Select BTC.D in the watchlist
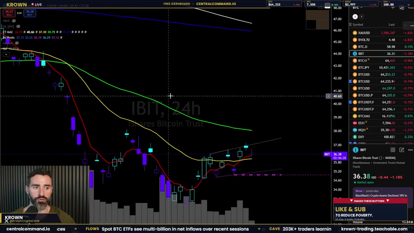Viewport: 414px width, 233px height. coord(382,47)
